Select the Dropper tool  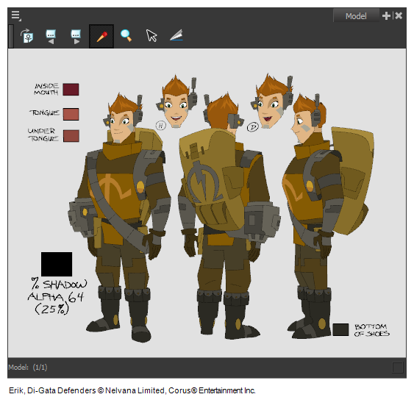[101, 37]
